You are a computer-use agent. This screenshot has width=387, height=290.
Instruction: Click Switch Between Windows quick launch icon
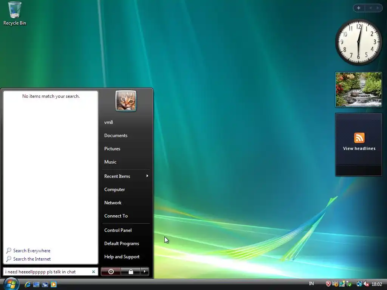(x=45, y=284)
